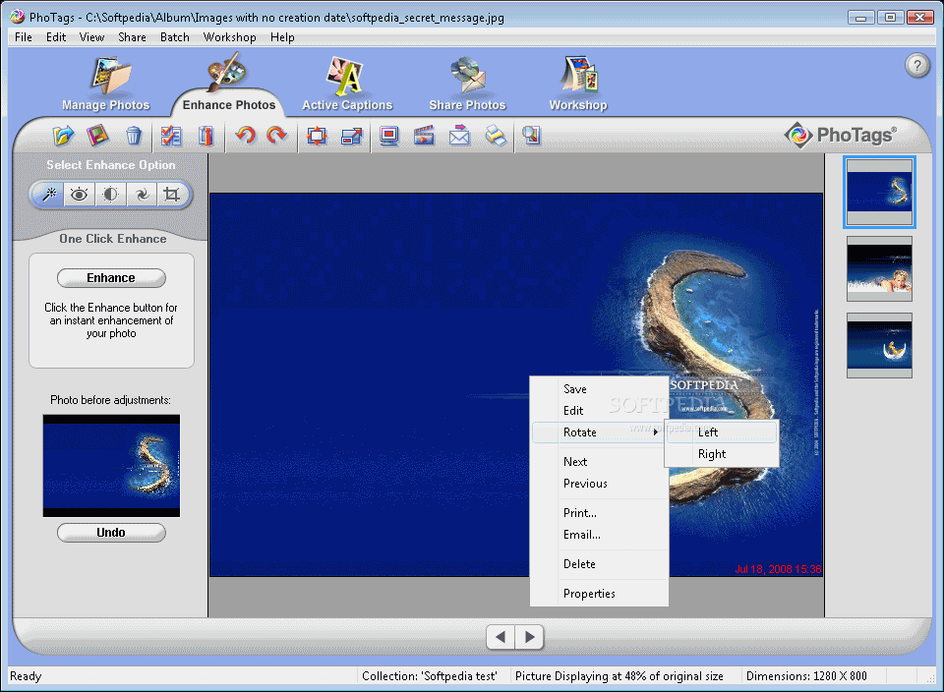Click the info properties toolbar icon

coord(206,136)
